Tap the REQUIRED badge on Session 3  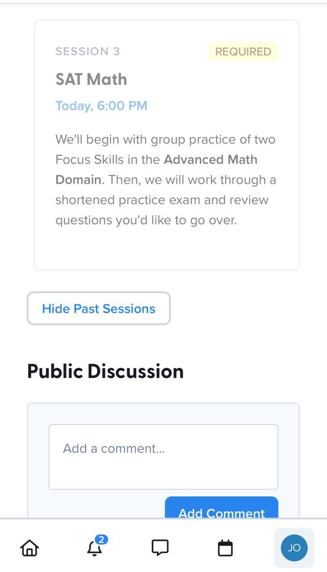tap(243, 51)
